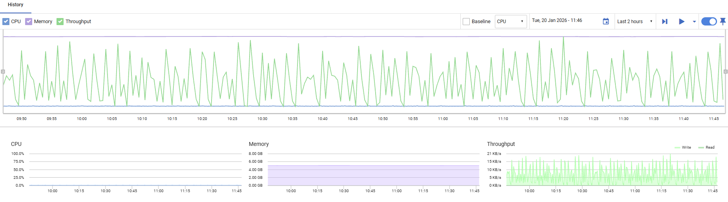
Task: Uncheck the CPU series checkbox
Action: point(6,22)
